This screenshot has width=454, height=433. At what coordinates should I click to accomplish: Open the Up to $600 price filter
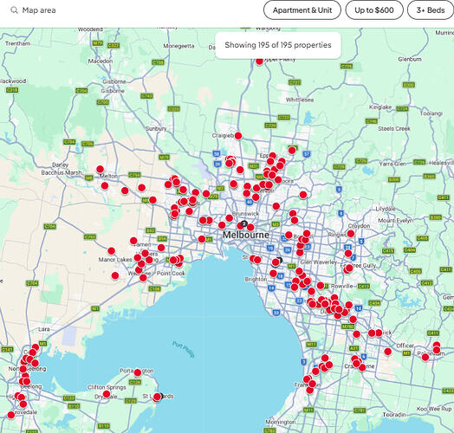(374, 10)
